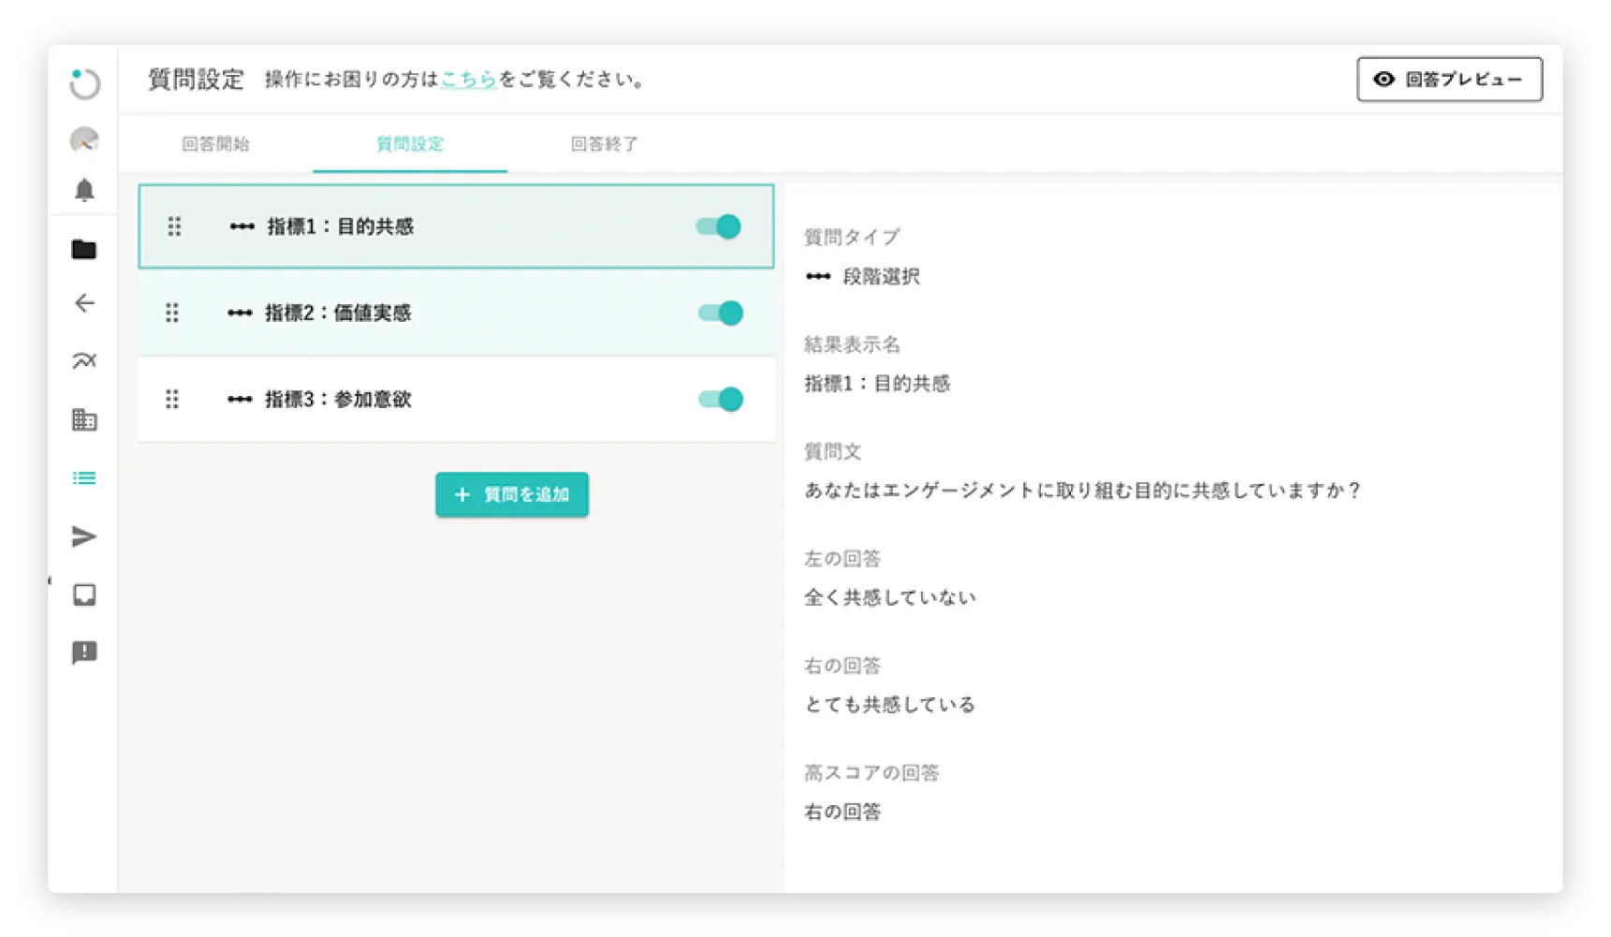The width and height of the screenshot is (1611, 937).
Task: Follow the こちら help link
Action: [x=468, y=80]
